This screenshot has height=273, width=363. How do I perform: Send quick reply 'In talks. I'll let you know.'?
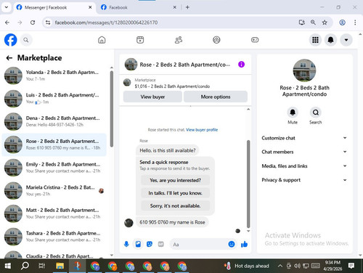pyautogui.click(x=175, y=193)
